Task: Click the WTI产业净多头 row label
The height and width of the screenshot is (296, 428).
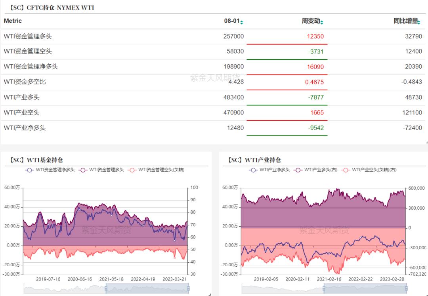Action: click(x=25, y=128)
